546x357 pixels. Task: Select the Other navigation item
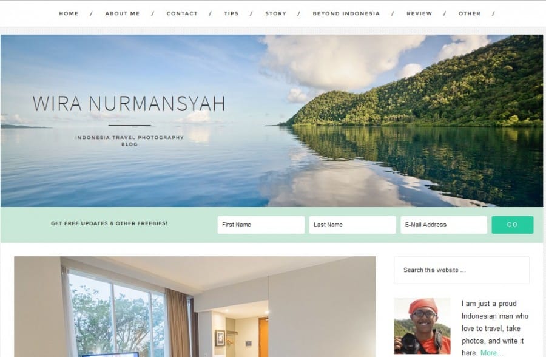(470, 13)
